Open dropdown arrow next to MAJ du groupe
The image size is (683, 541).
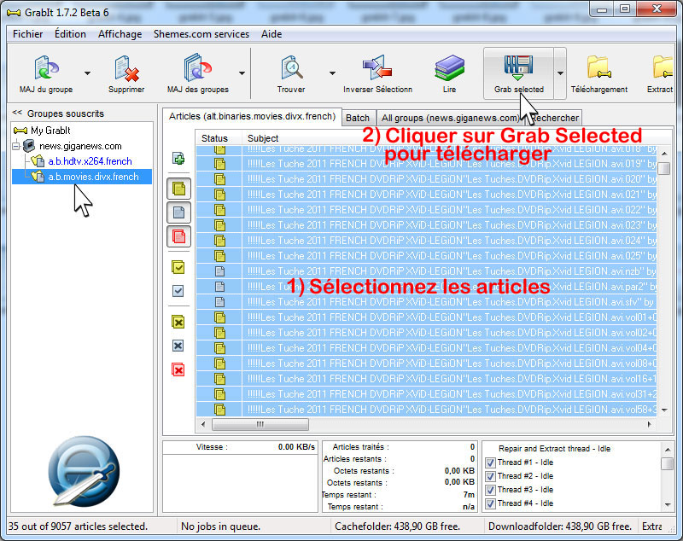tap(88, 73)
